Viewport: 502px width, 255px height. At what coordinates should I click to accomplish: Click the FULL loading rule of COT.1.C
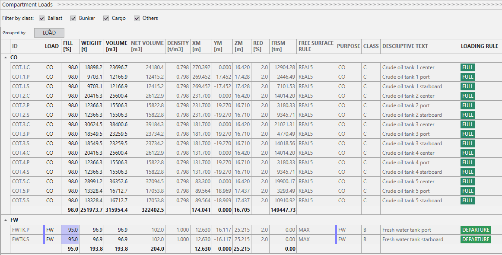point(467,67)
